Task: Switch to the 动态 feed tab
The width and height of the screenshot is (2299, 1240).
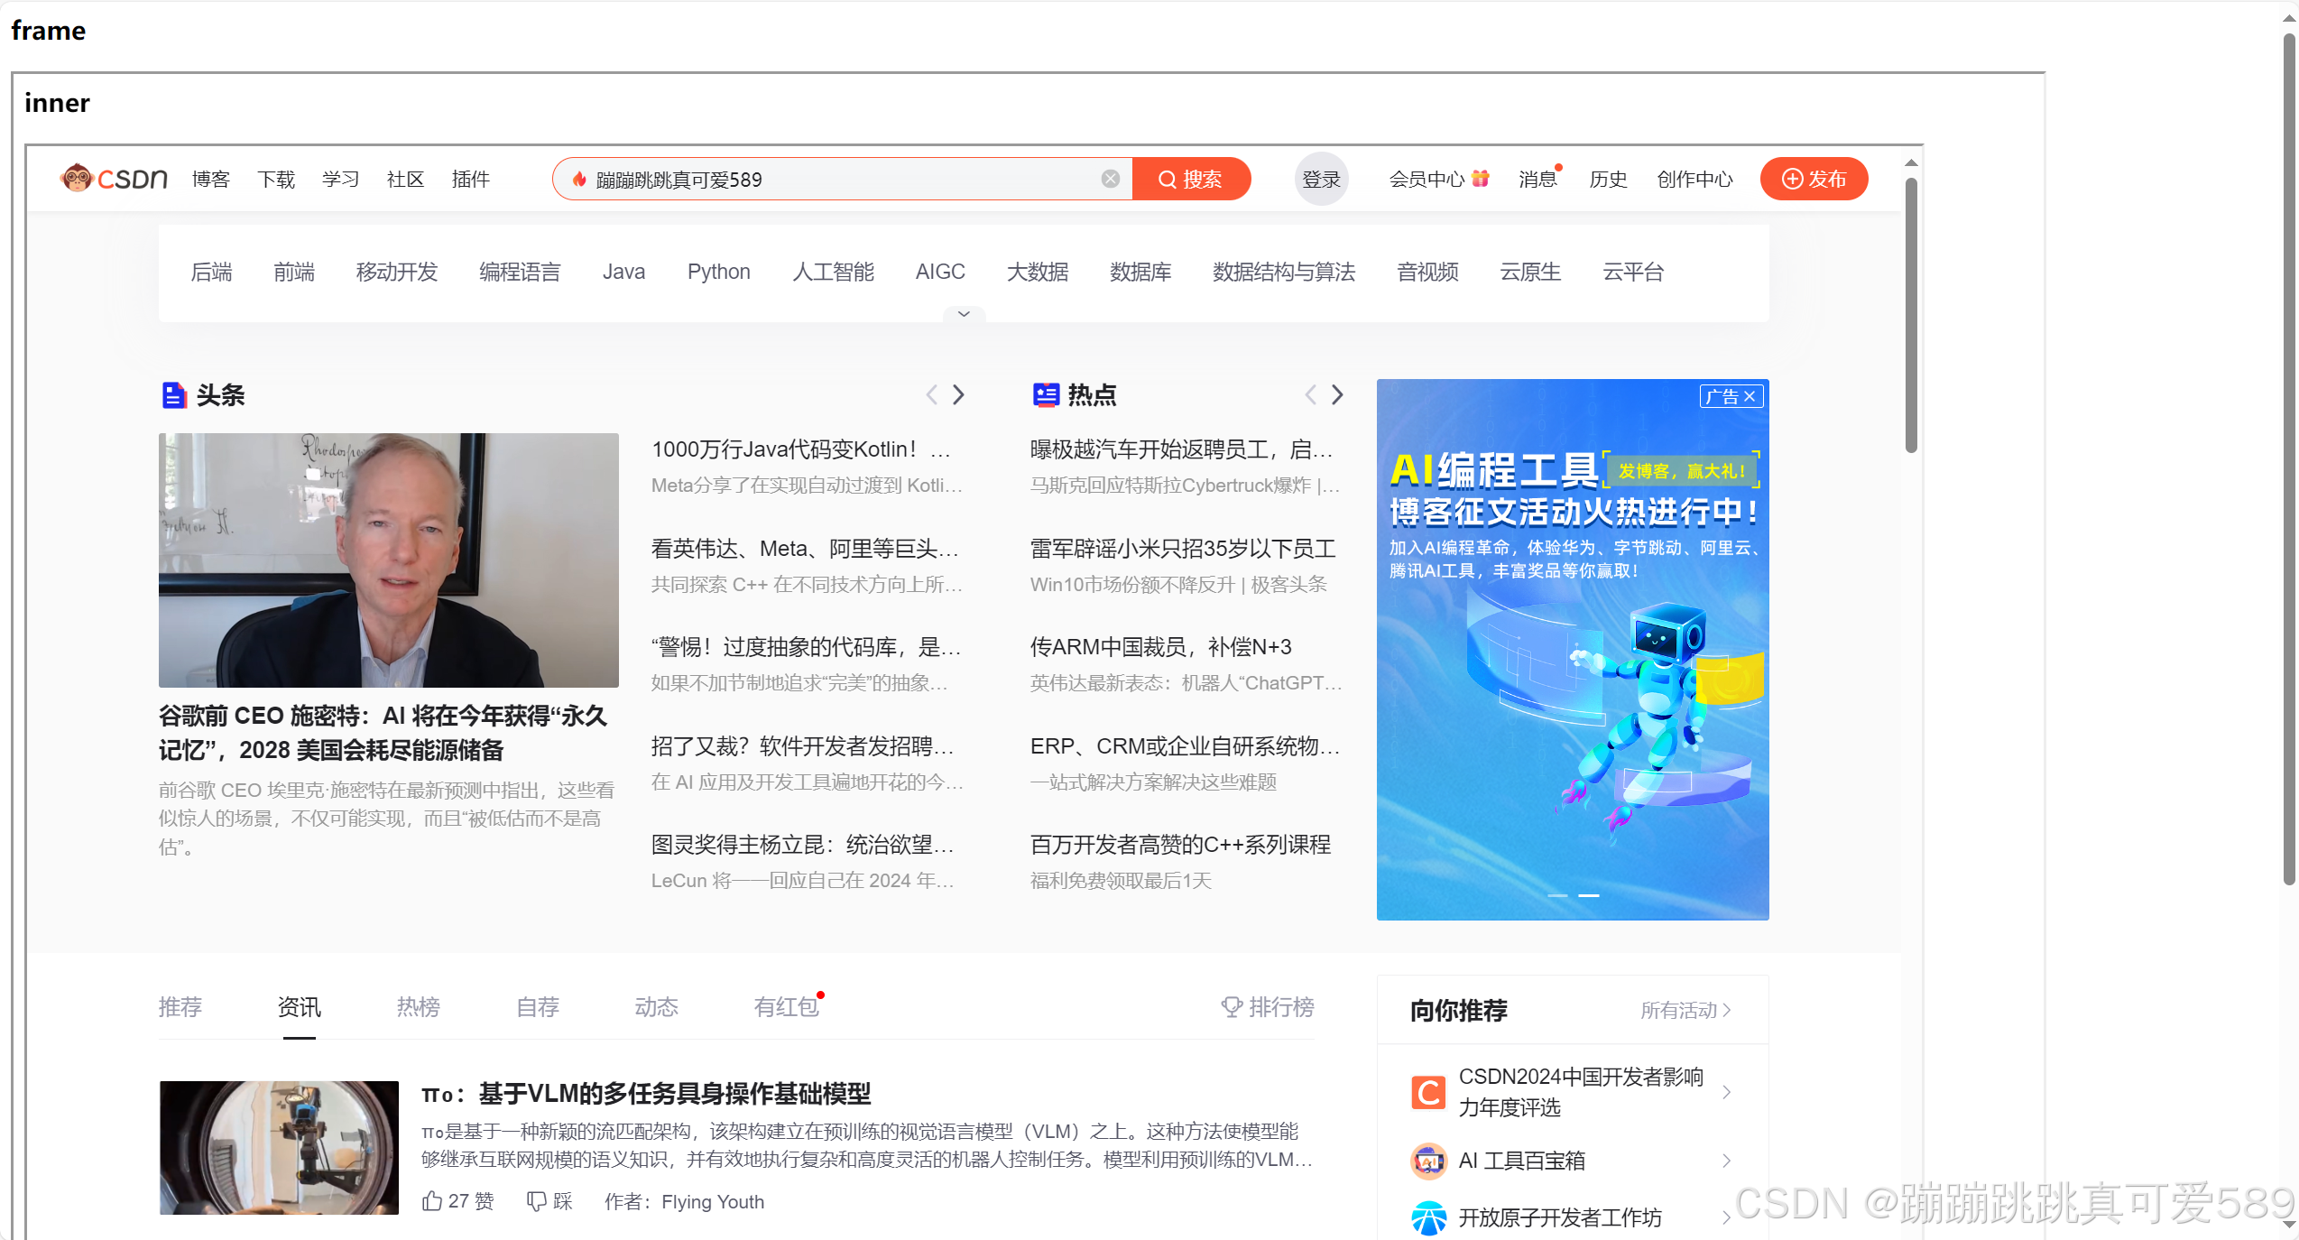Action: 657,1007
